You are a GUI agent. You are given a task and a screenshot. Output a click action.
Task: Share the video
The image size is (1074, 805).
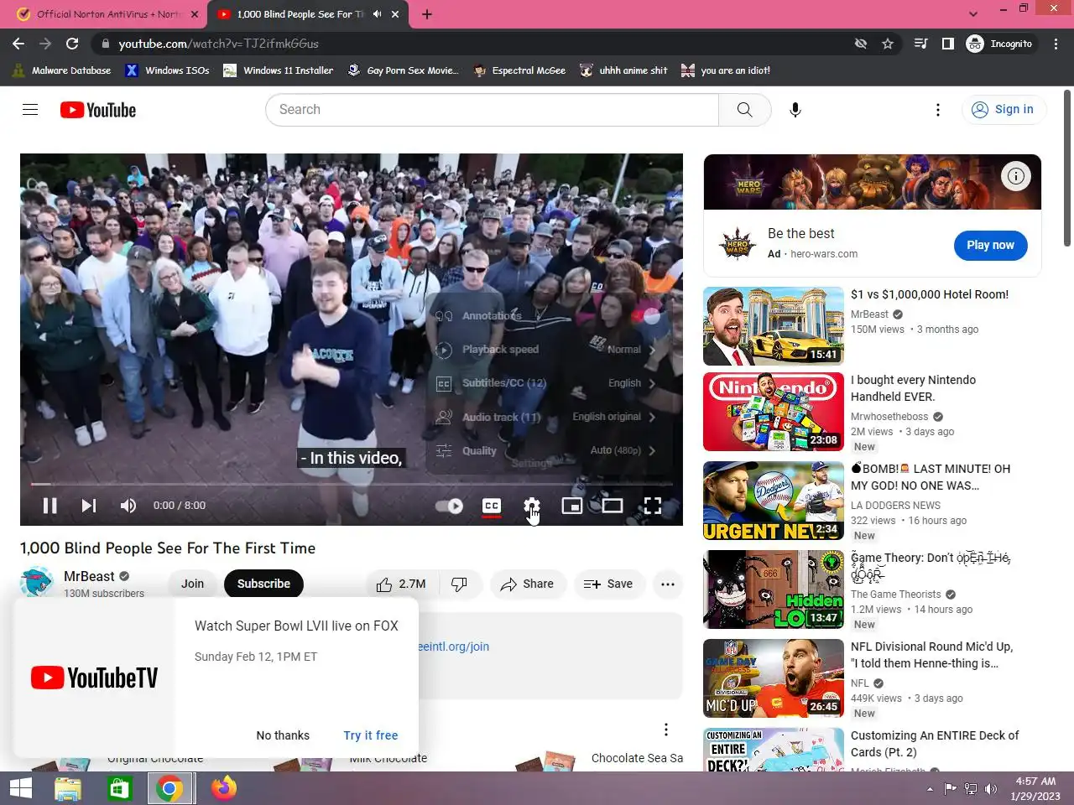527,584
